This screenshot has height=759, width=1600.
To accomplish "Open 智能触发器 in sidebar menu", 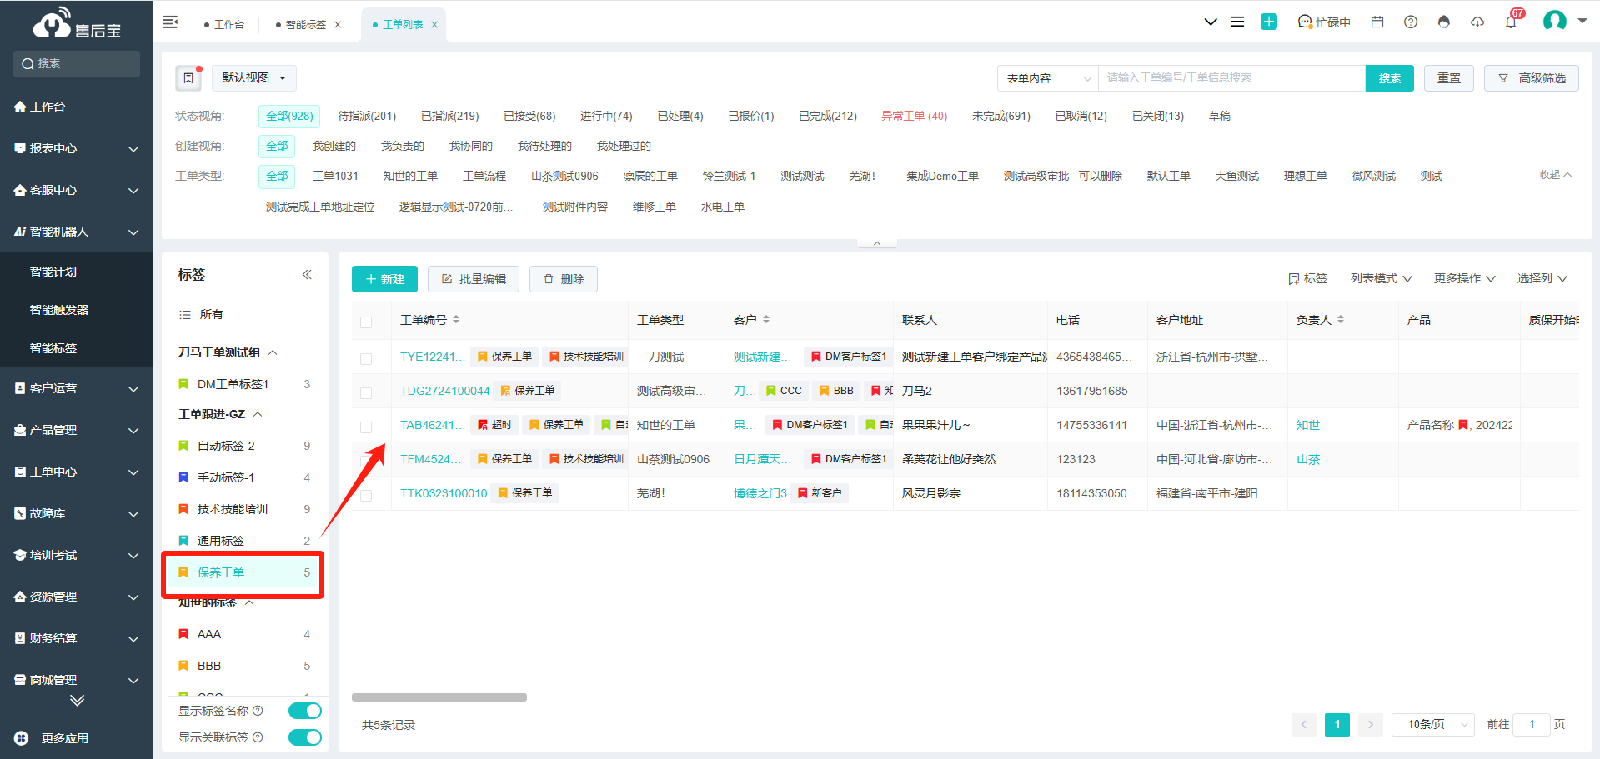I will [x=59, y=310].
